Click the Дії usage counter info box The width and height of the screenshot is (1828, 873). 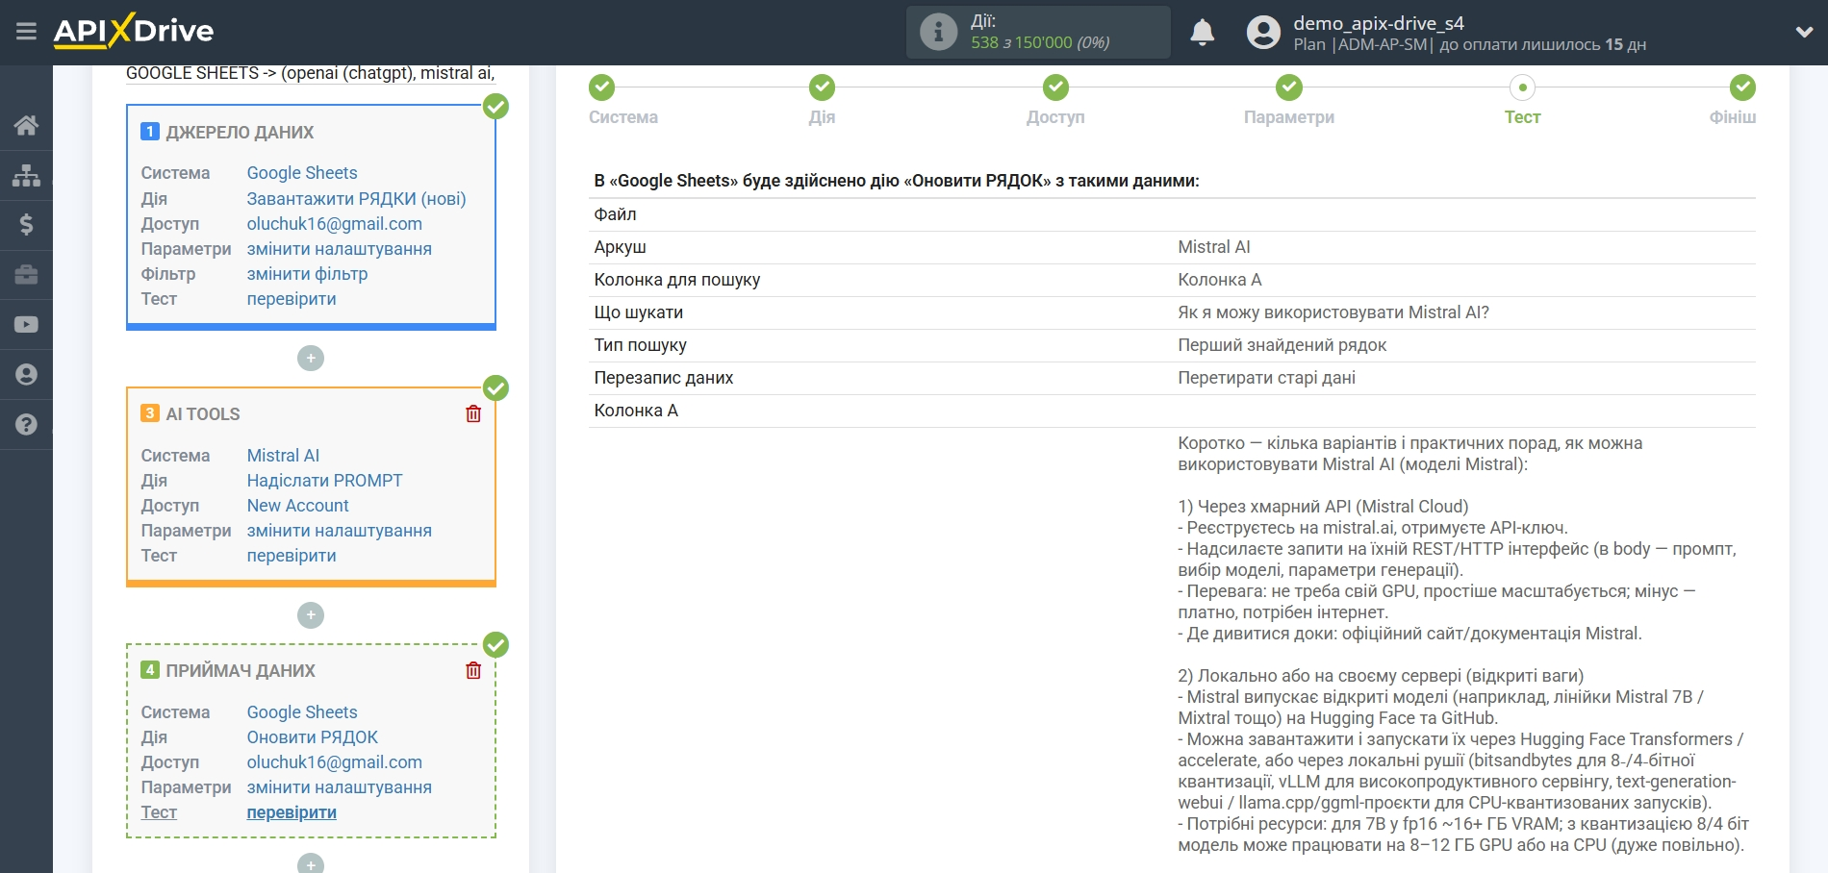point(1037,32)
